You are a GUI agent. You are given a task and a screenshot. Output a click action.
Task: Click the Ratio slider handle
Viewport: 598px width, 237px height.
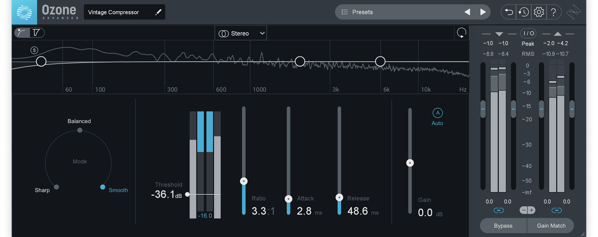(x=244, y=181)
